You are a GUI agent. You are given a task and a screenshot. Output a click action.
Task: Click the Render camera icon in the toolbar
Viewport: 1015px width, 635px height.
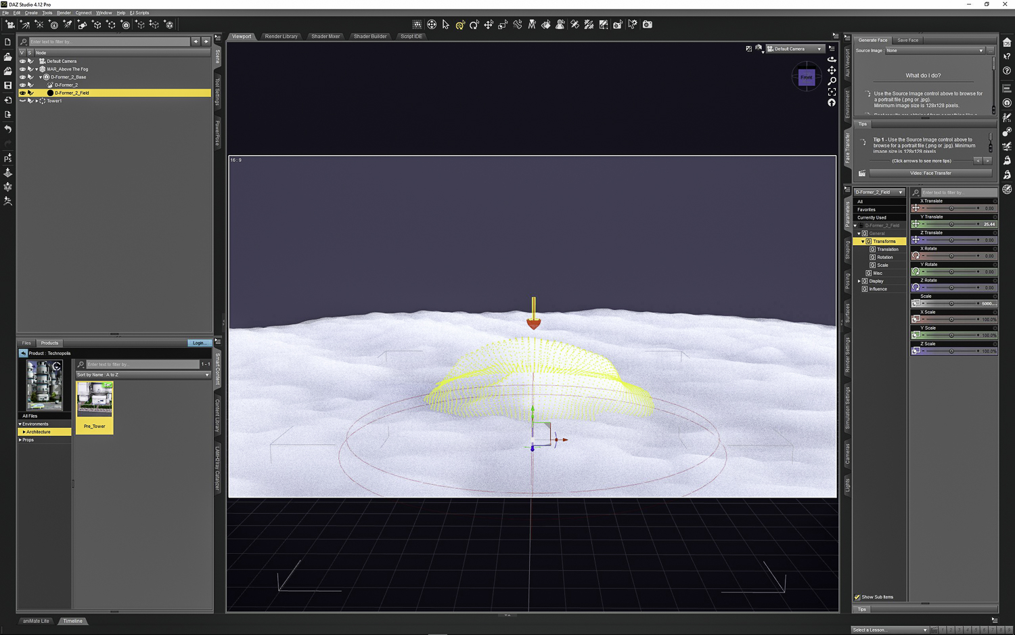[x=648, y=25]
